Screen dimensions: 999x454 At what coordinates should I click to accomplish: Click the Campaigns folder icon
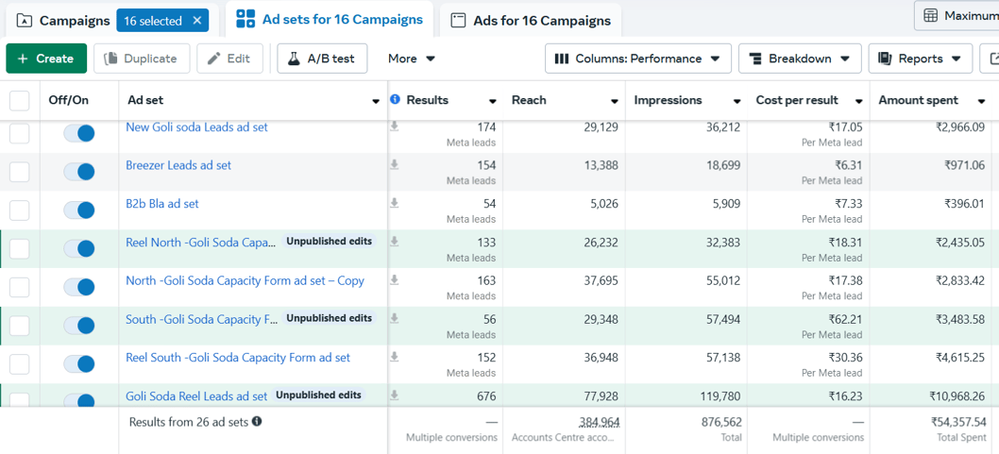coord(24,21)
